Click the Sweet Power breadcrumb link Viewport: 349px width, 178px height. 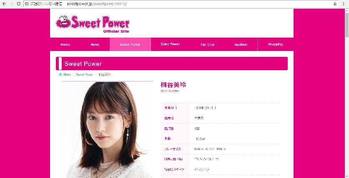point(85,74)
